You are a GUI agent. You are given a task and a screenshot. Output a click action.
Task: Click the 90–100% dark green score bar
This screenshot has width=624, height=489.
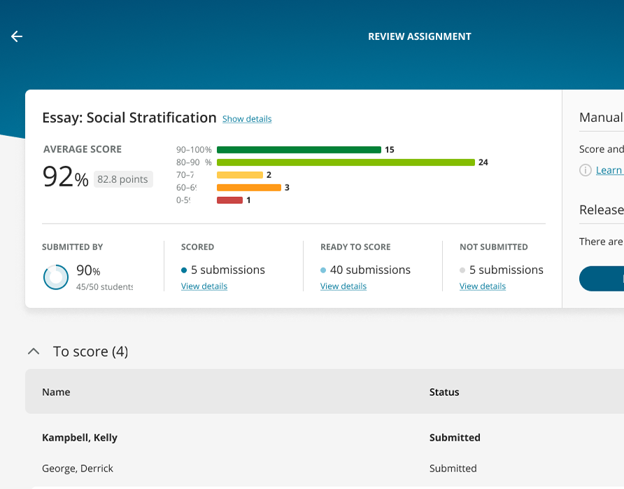tap(299, 150)
